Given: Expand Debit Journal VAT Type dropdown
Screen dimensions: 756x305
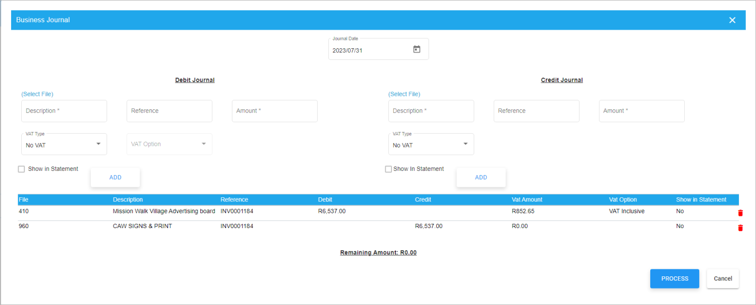Looking at the screenshot, I should (x=64, y=144).
